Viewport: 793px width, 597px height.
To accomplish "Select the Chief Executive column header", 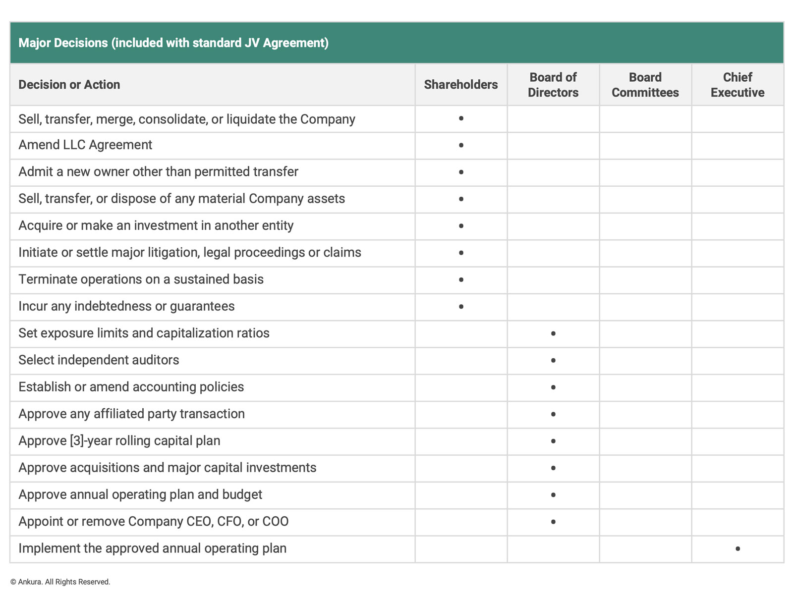I will coord(737,85).
